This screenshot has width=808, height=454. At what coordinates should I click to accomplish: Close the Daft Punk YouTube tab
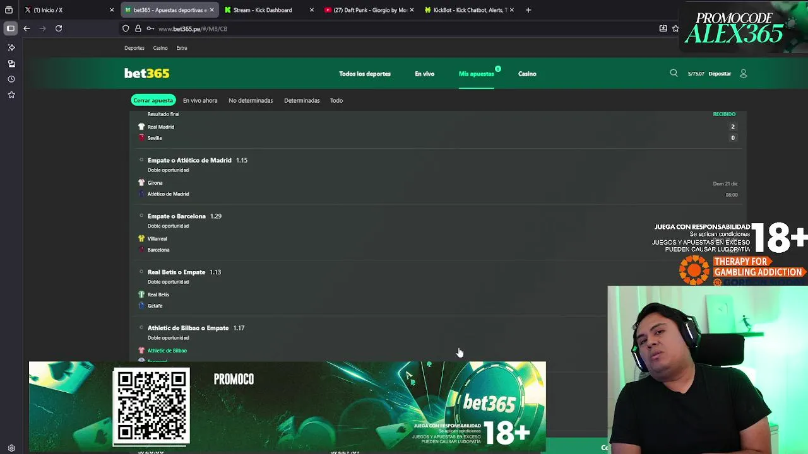412,10
